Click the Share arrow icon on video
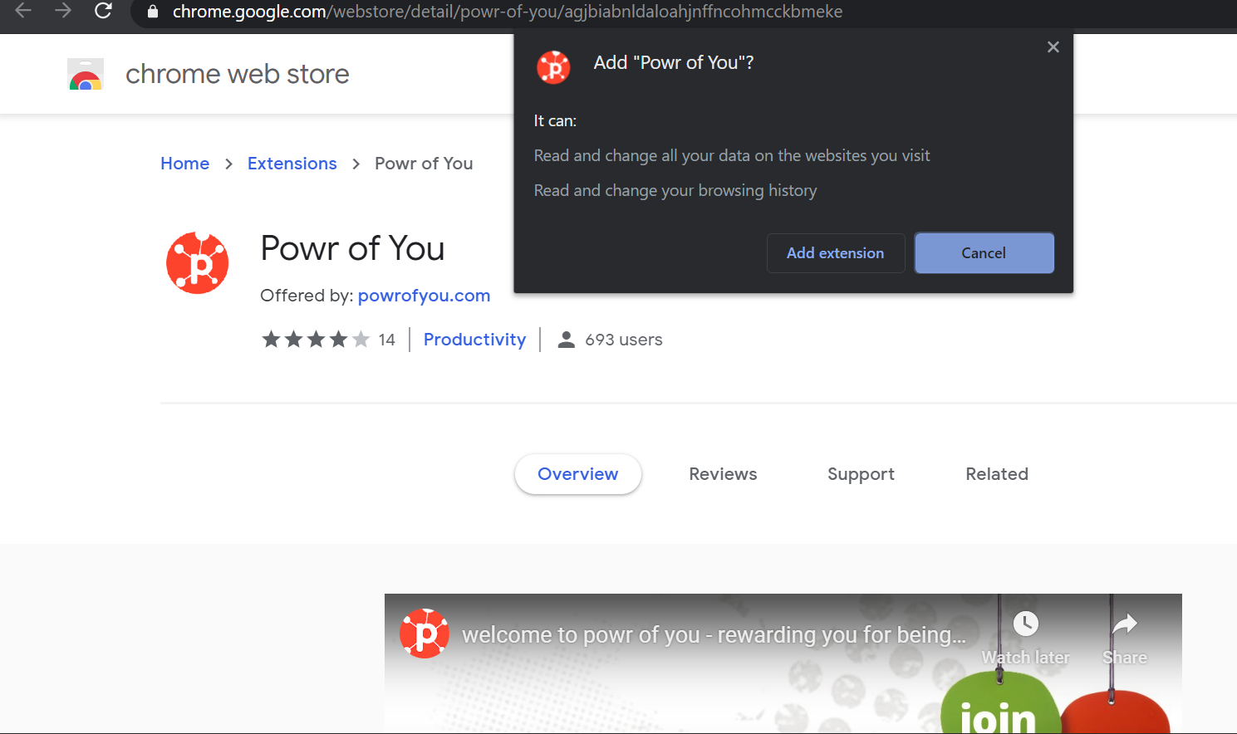The image size is (1237, 734). click(1124, 624)
